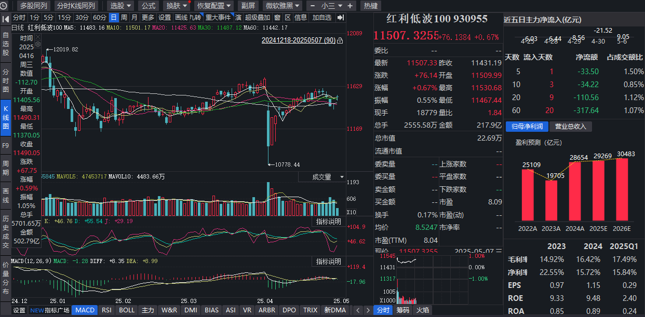Toggle the 超级叠加 overlay option
The image size is (645, 317).
(x=257, y=18)
